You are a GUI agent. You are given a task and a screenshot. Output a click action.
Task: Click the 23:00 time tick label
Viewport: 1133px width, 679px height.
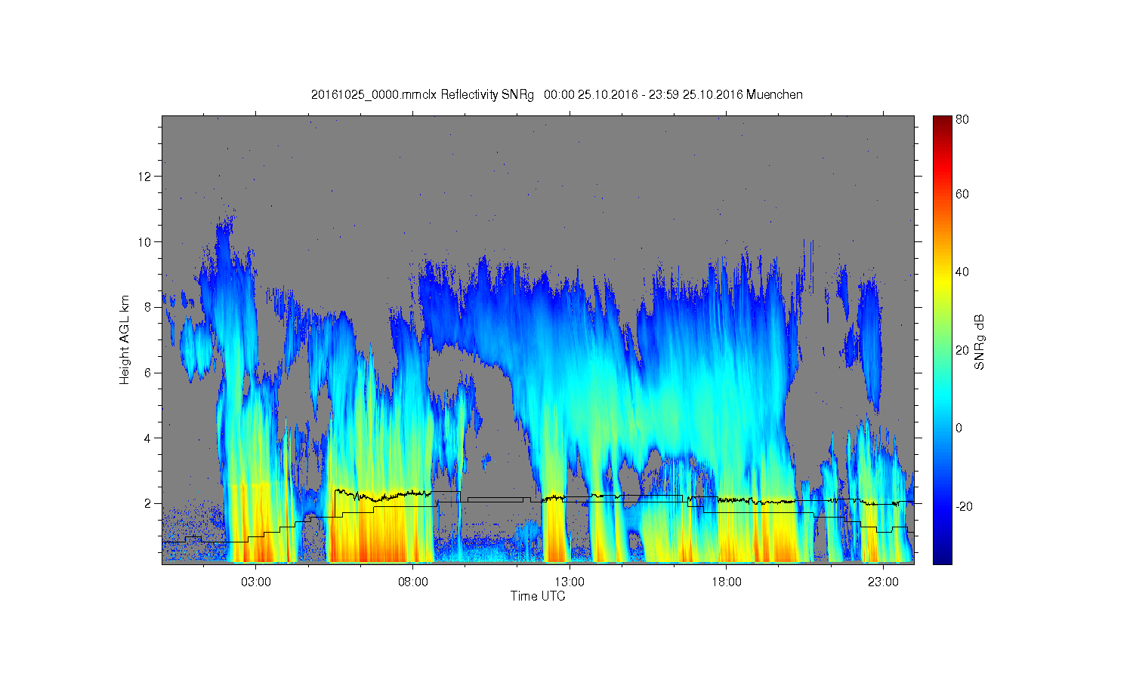tap(883, 582)
